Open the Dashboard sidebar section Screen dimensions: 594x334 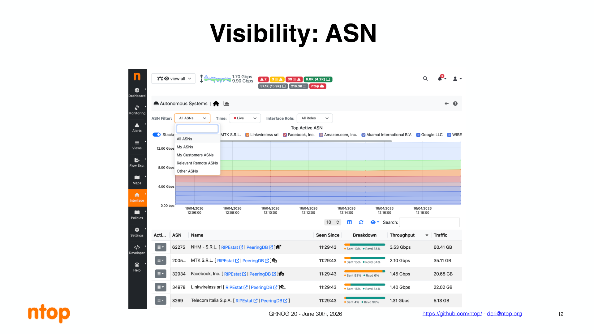137,92
